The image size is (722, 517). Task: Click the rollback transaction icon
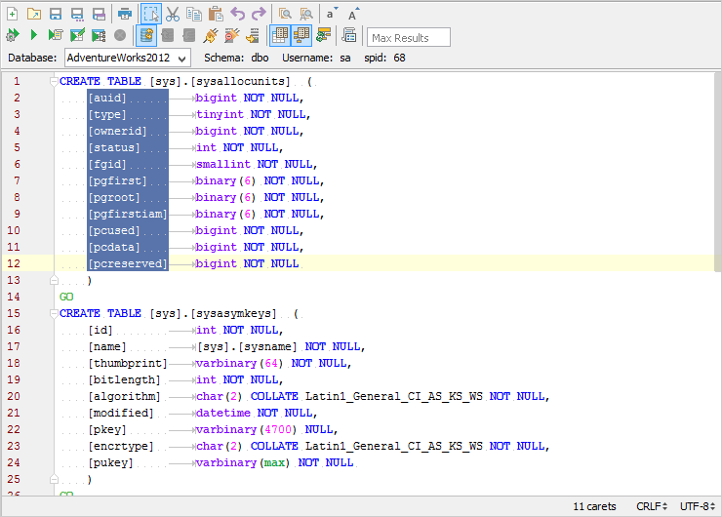coord(188,35)
